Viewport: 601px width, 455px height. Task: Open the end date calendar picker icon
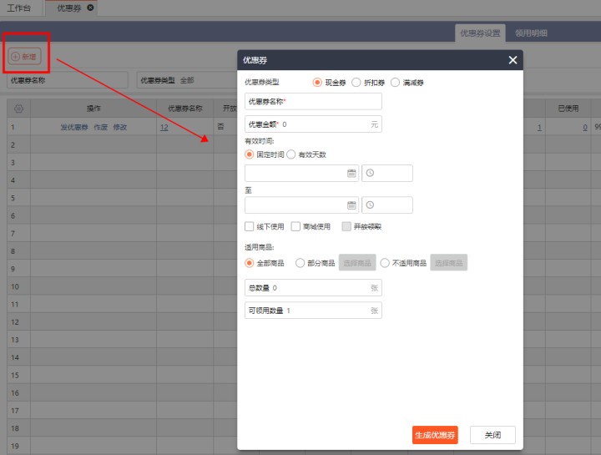(x=351, y=205)
